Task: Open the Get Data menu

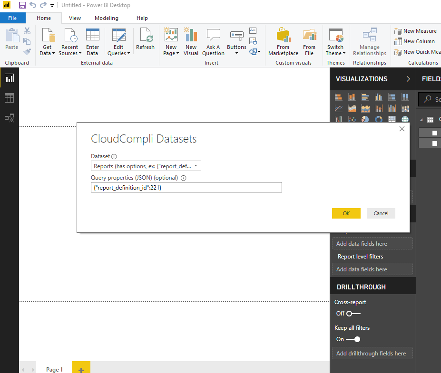Action: tap(47, 42)
